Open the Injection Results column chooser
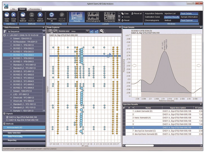The height and width of the screenshot is (153, 206). coord(124,108)
